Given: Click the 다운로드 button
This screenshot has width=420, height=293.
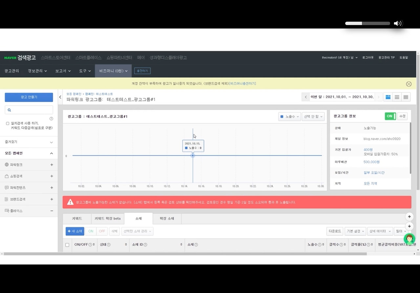Looking at the screenshot, I should [335, 231].
